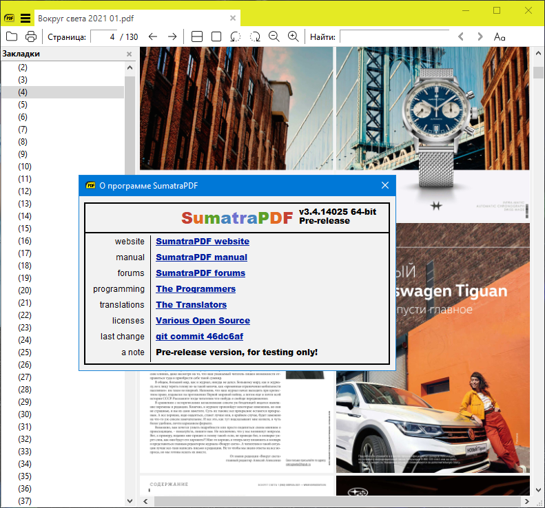Zoom out using the magnifier minus icon
The image size is (545, 508).
274,36
